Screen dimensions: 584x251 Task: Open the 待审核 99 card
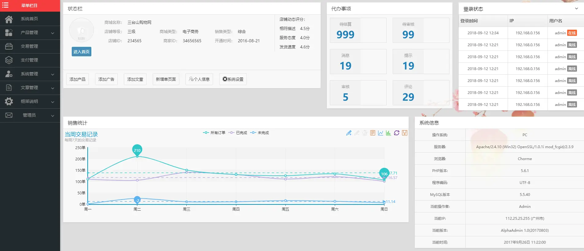coord(421,30)
